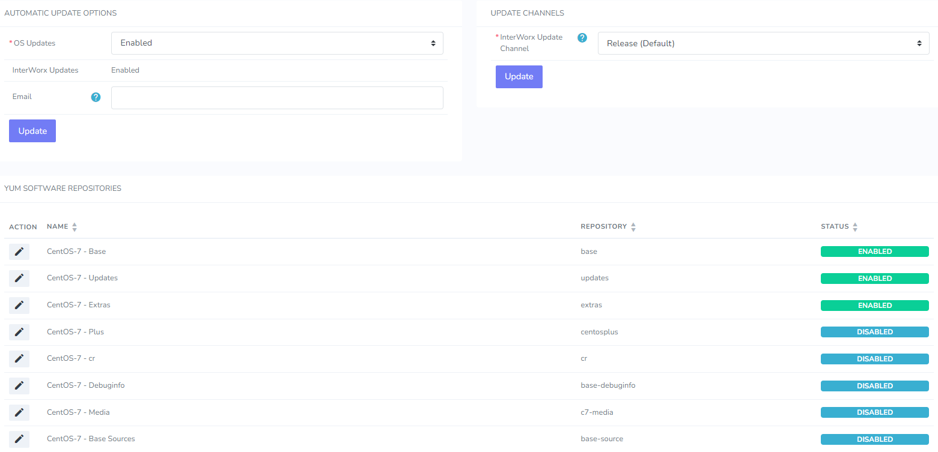Edit the CentOS-7 - Debuginfo repository
The image size is (938, 452).
pyautogui.click(x=19, y=385)
